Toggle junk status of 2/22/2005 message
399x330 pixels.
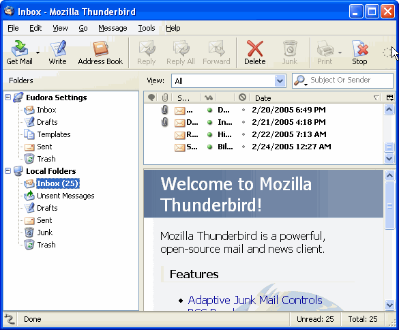pos(243,134)
